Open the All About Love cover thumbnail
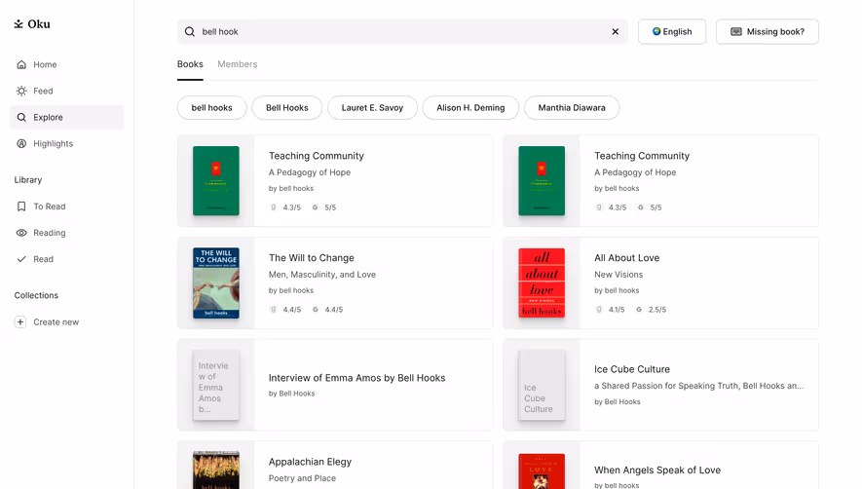The height and width of the screenshot is (489, 862). pyautogui.click(x=542, y=282)
